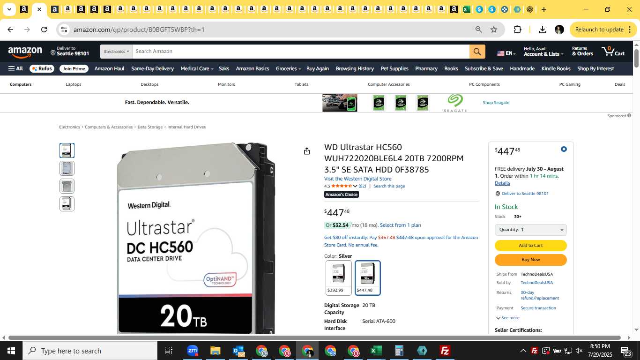The width and height of the screenshot is (640, 360).
Task: Click the Chrome profile avatar
Action: pos(559,30)
